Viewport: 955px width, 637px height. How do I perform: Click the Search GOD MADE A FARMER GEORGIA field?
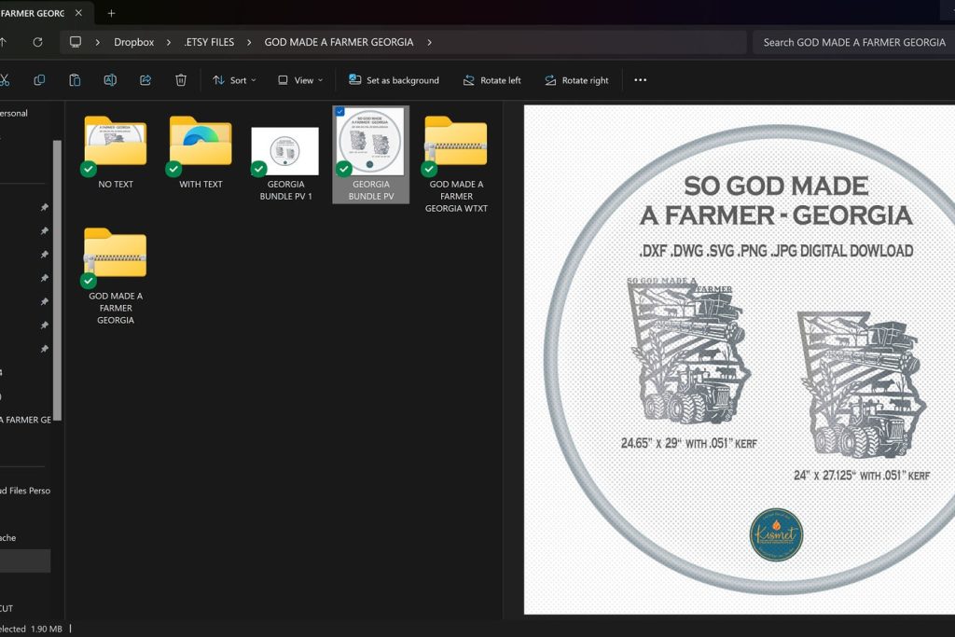click(853, 42)
